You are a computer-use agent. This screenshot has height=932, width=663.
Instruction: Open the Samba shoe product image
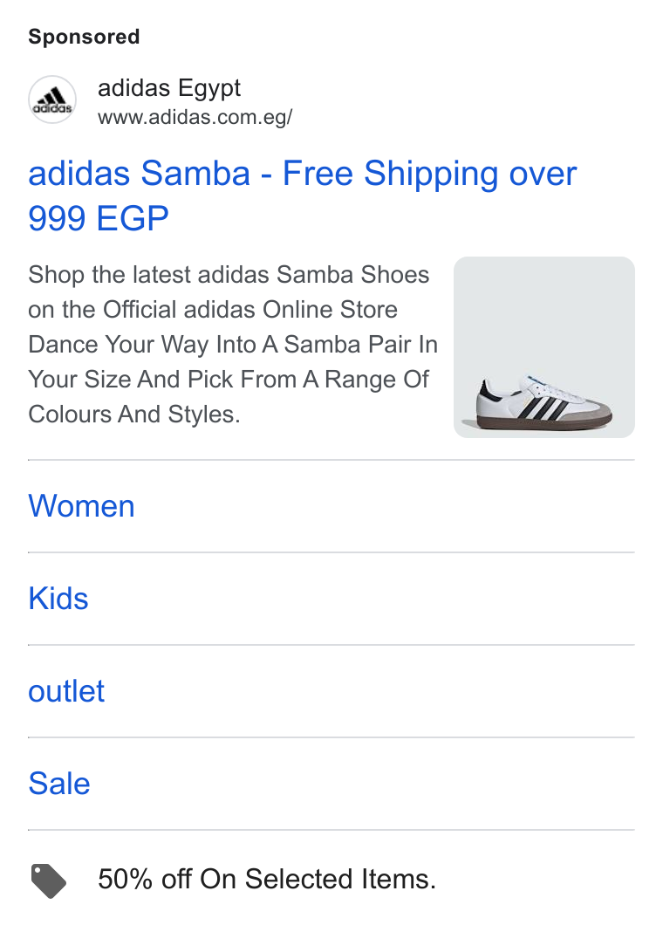[x=543, y=347]
